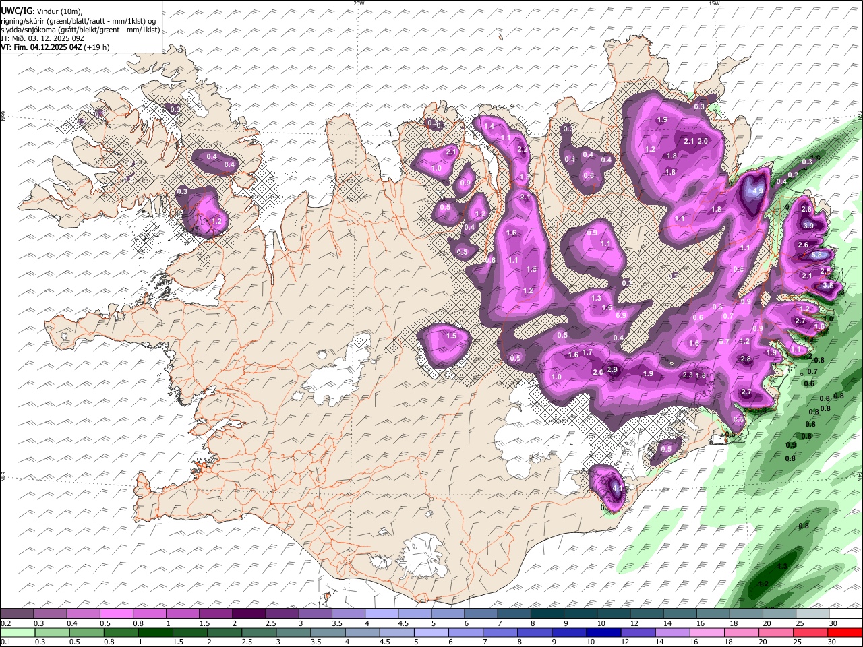Choose the darkest purple swatch labeled 2 in upper legend
The height and width of the screenshot is (647, 863).
click(x=249, y=613)
